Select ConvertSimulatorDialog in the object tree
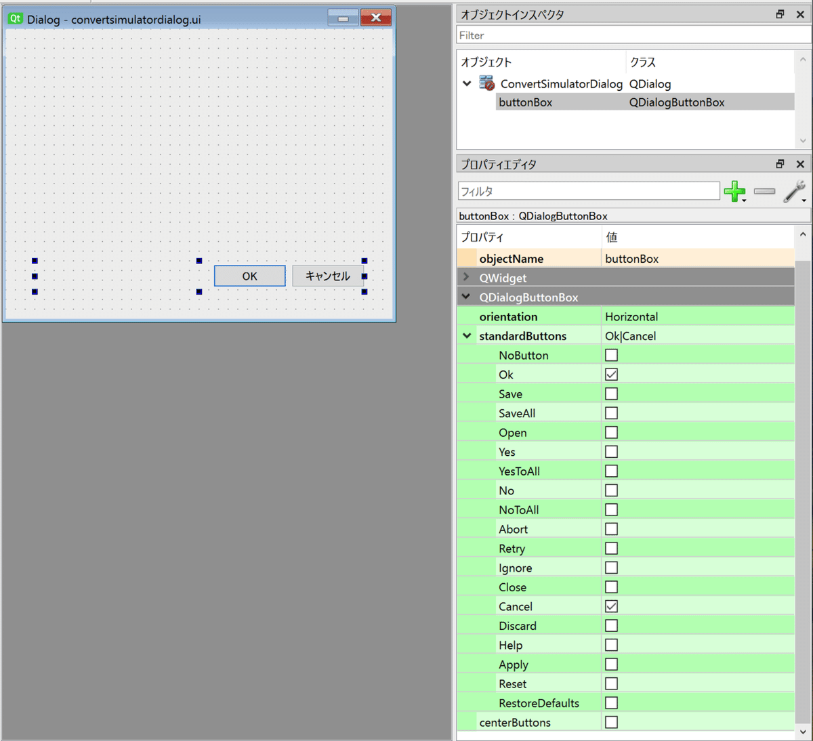Screen dimensions: 813x741 click(561, 84)
